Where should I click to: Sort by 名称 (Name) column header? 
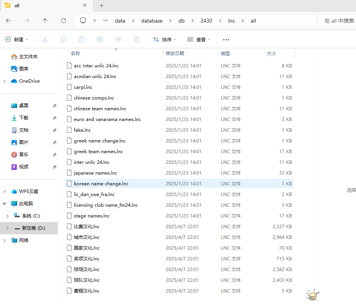(x=75, y=54)
